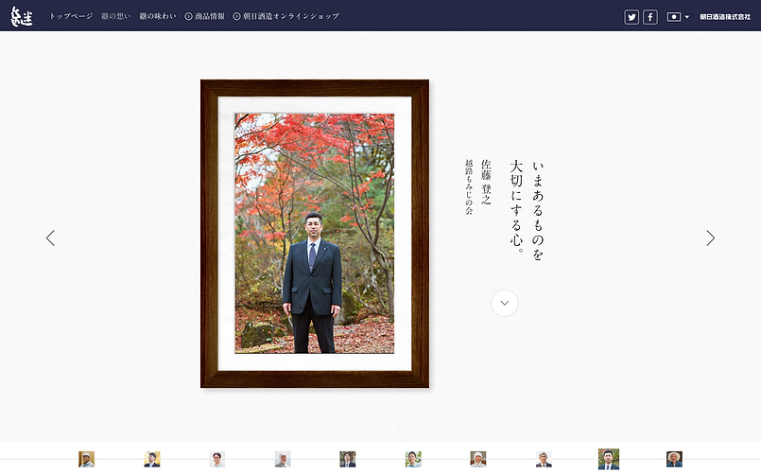
Task: Select thumbnail of man in white cap, yellow background
Action: 86,459
